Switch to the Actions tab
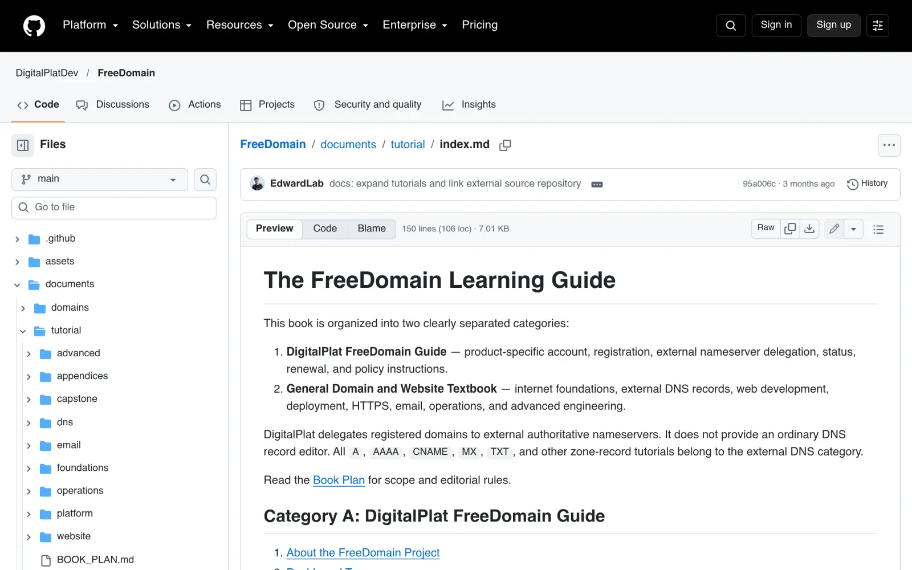Image resolution: width=912 pixels, height=570 pixels. [195, 105]
